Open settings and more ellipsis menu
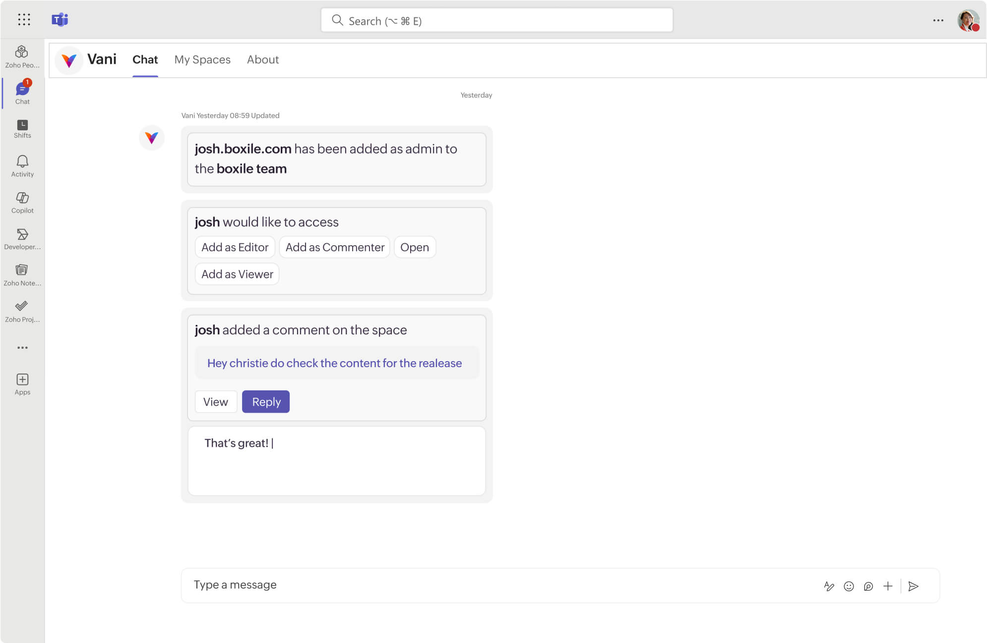This screenshot has height=643, width=987. coord(938,20)
